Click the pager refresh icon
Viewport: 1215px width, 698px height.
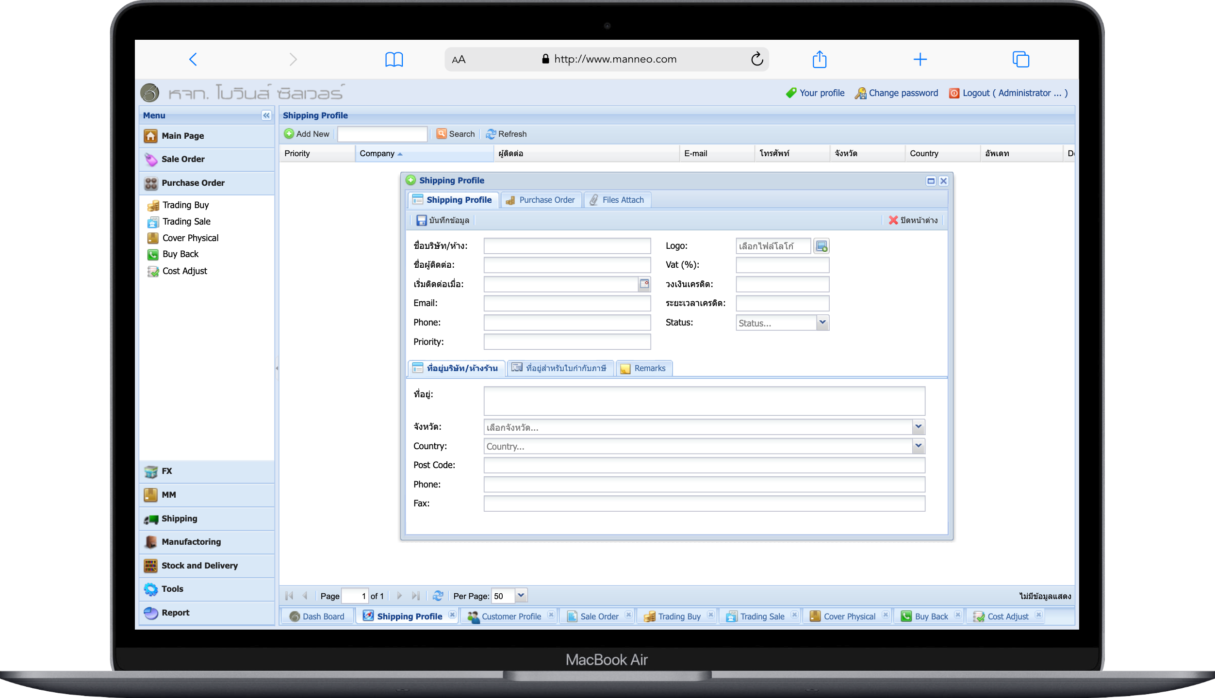click(x=438, y=596)
